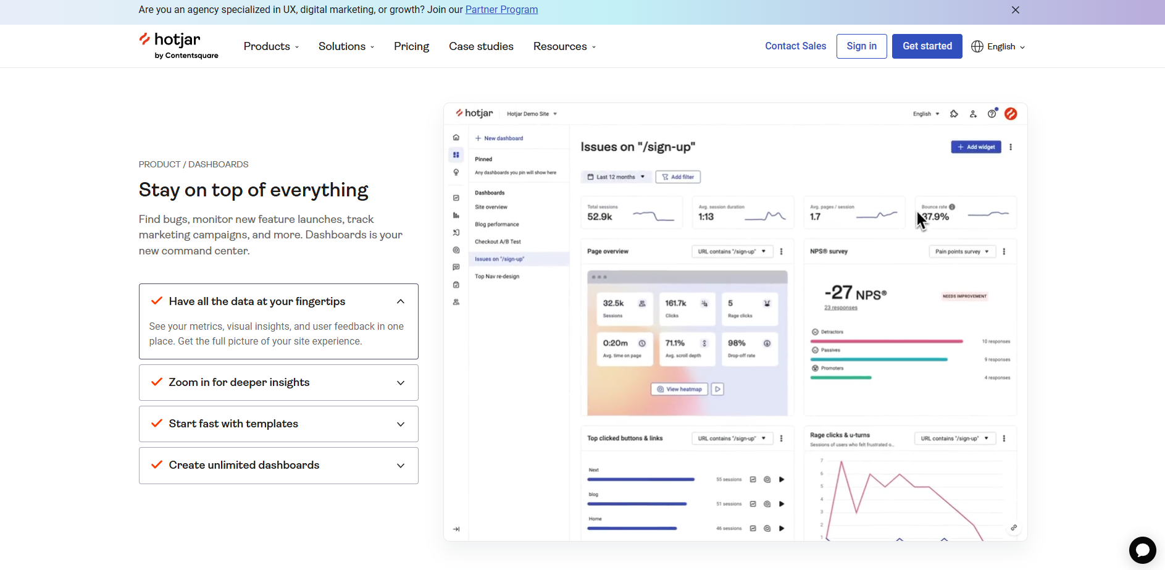Open the Partner Program link
The height and width of the screenshot is (570, 1165).
(x=501, y=10)
